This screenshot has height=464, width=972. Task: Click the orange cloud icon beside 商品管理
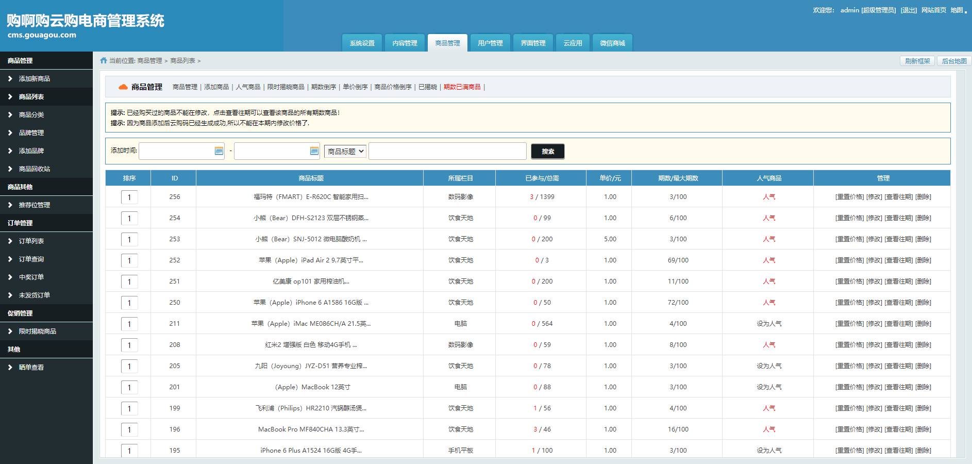[x=123, y=87]
